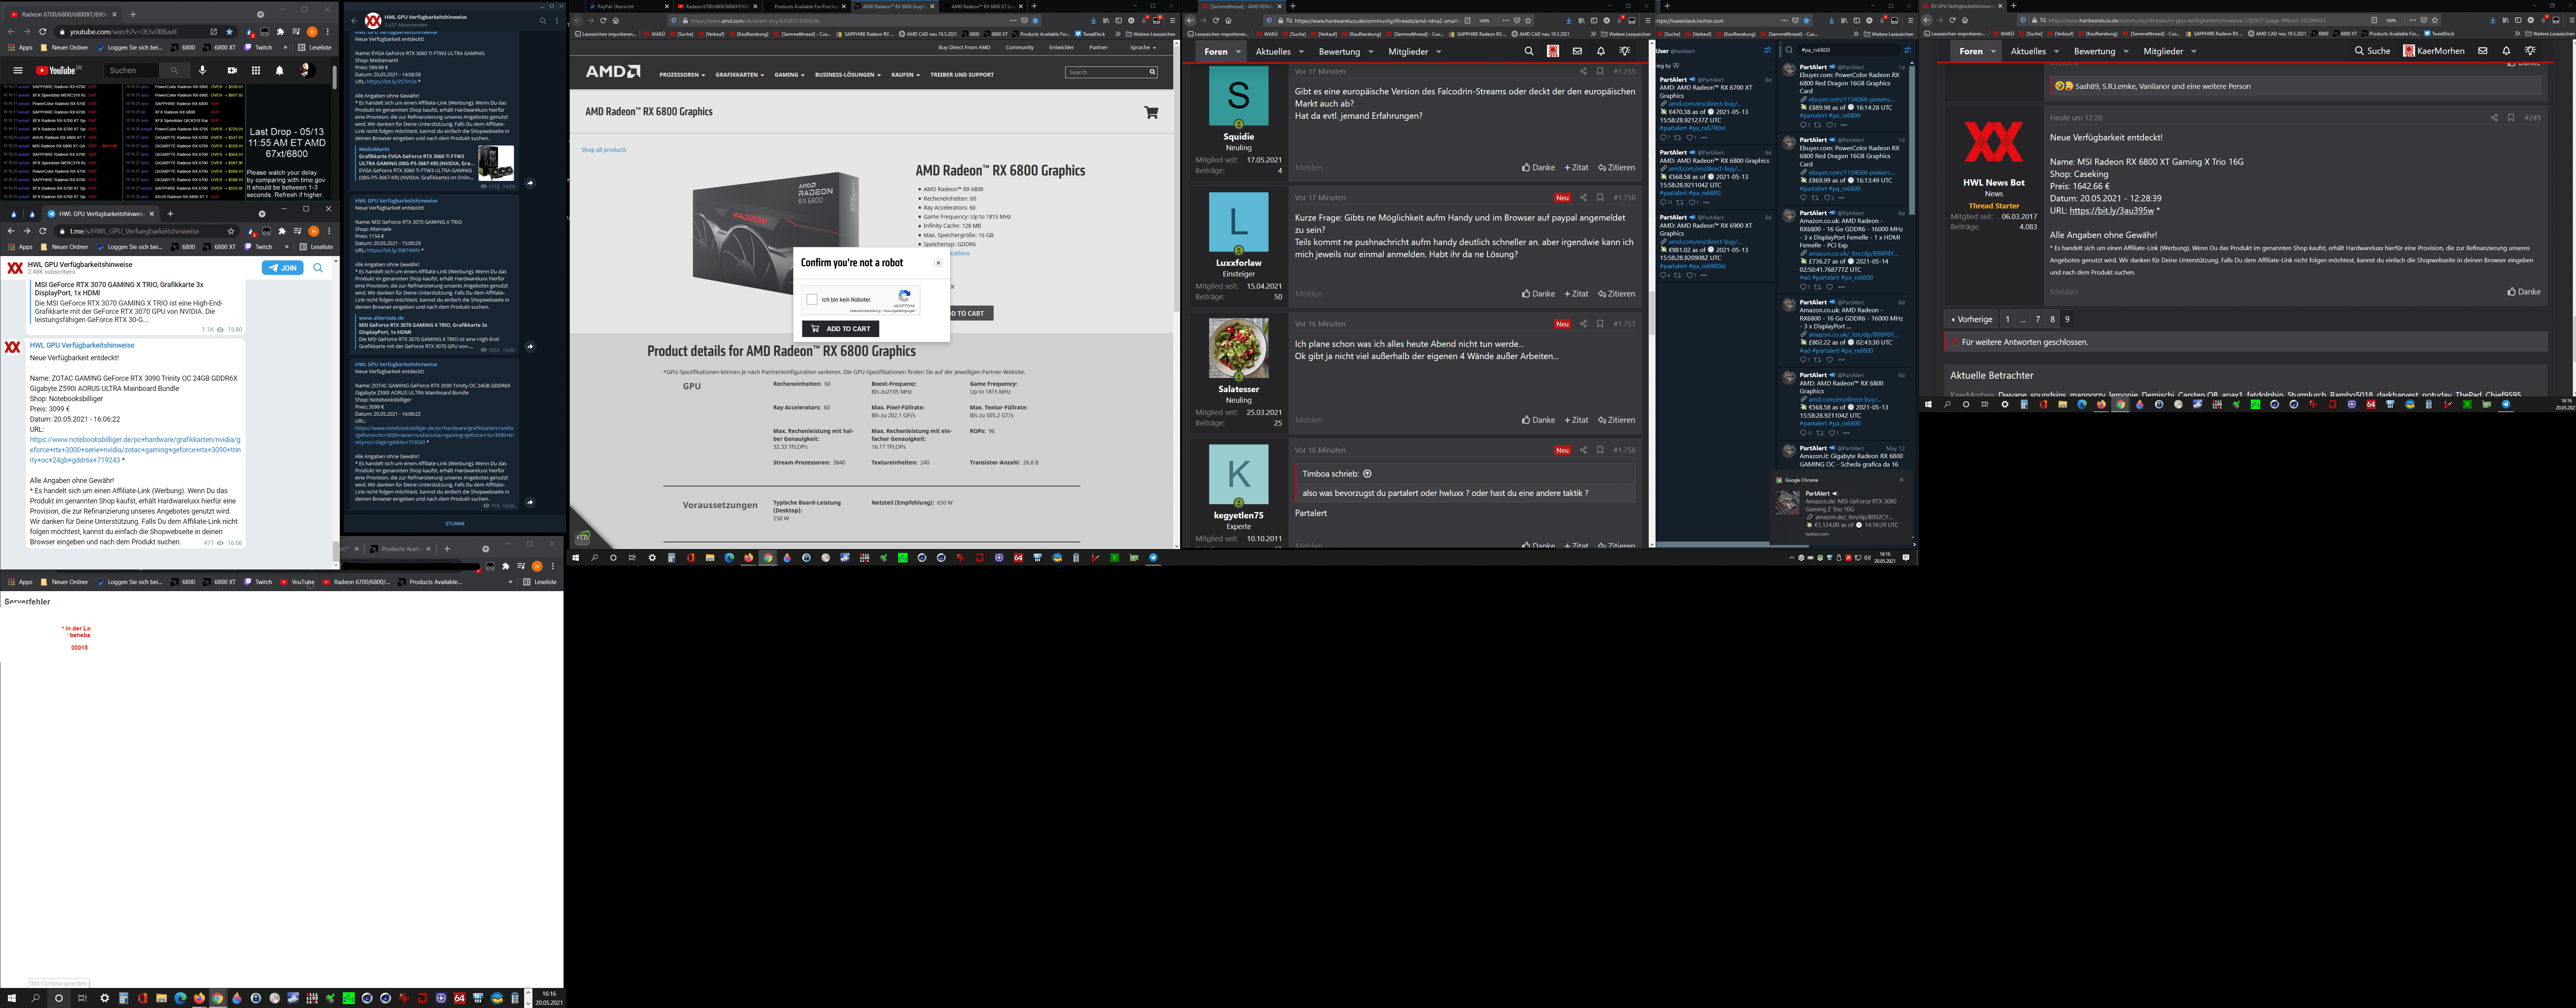Screen dimensions: 2576x1008
Task: Bookmark post #1.755 by Squidie
Action: click(x=1600, y=71)
